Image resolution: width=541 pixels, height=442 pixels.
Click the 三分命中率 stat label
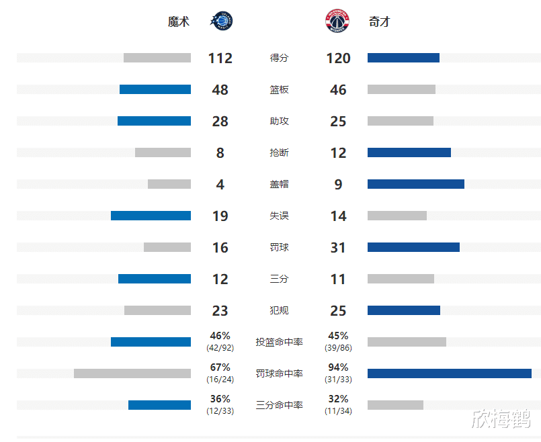click(279, 406)
